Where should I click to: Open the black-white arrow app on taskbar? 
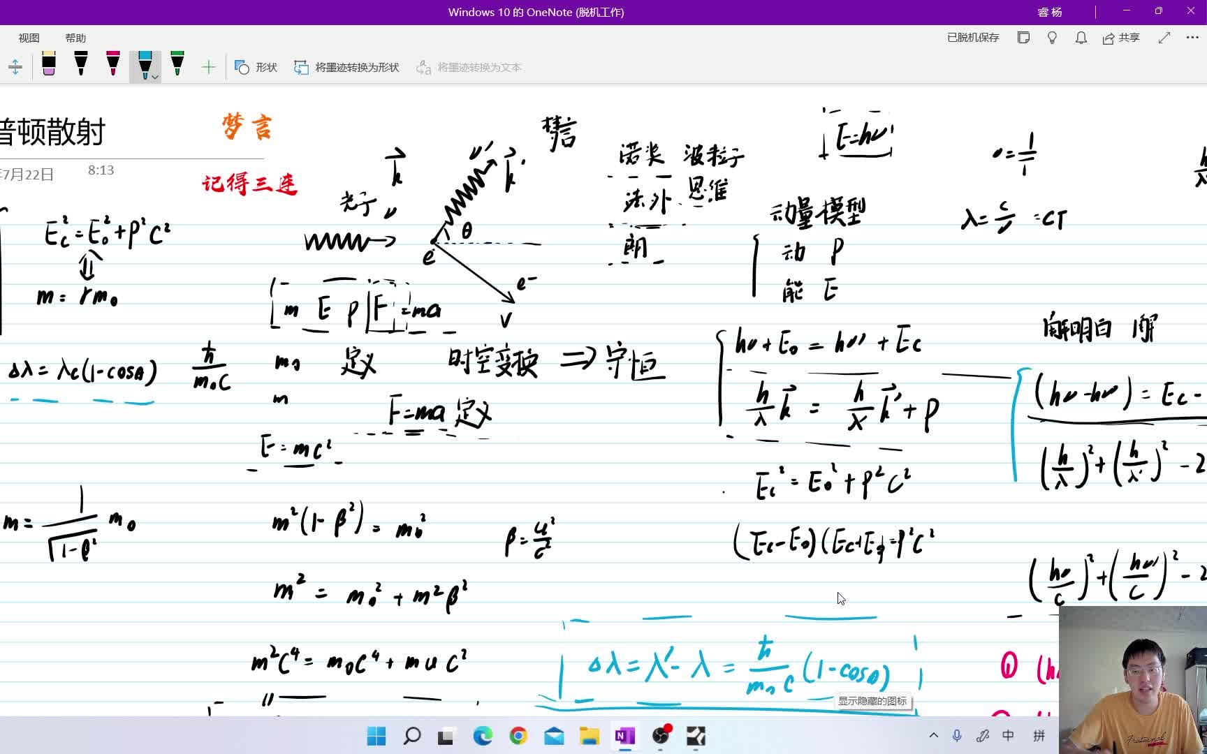(696, 736)
